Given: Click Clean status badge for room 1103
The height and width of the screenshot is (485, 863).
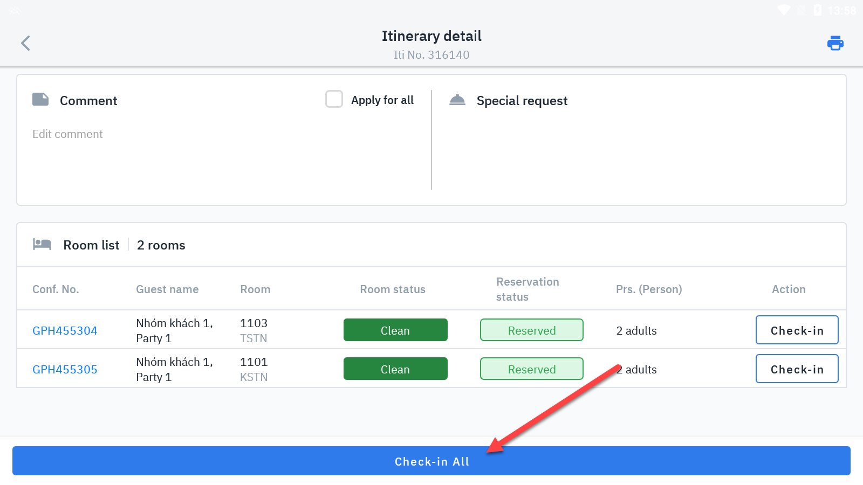Looking at the screenshot, I should tap(395, 330).
